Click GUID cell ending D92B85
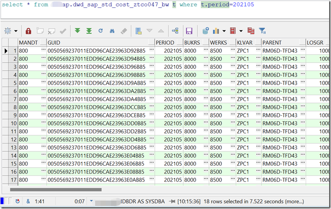 (97, 51)
